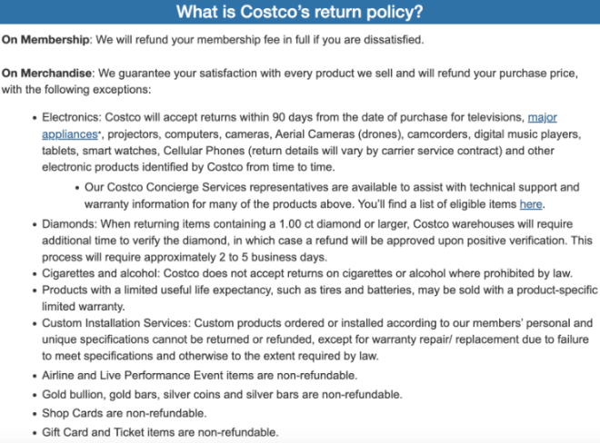
Task: Click the "Electronics:" bullet heading
Action: 72,117
